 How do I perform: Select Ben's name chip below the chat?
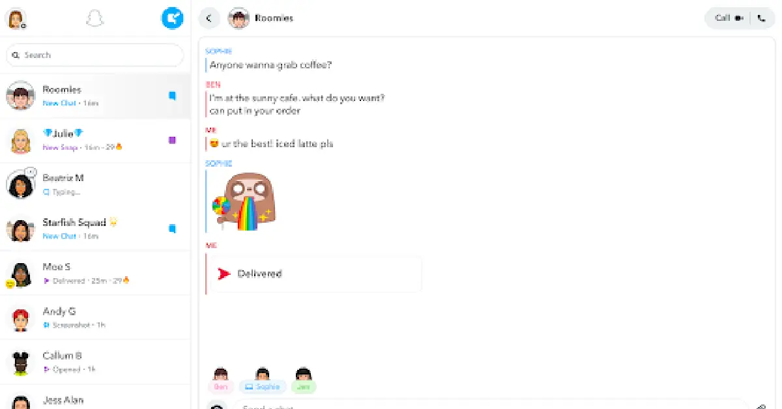click(221, 386)
